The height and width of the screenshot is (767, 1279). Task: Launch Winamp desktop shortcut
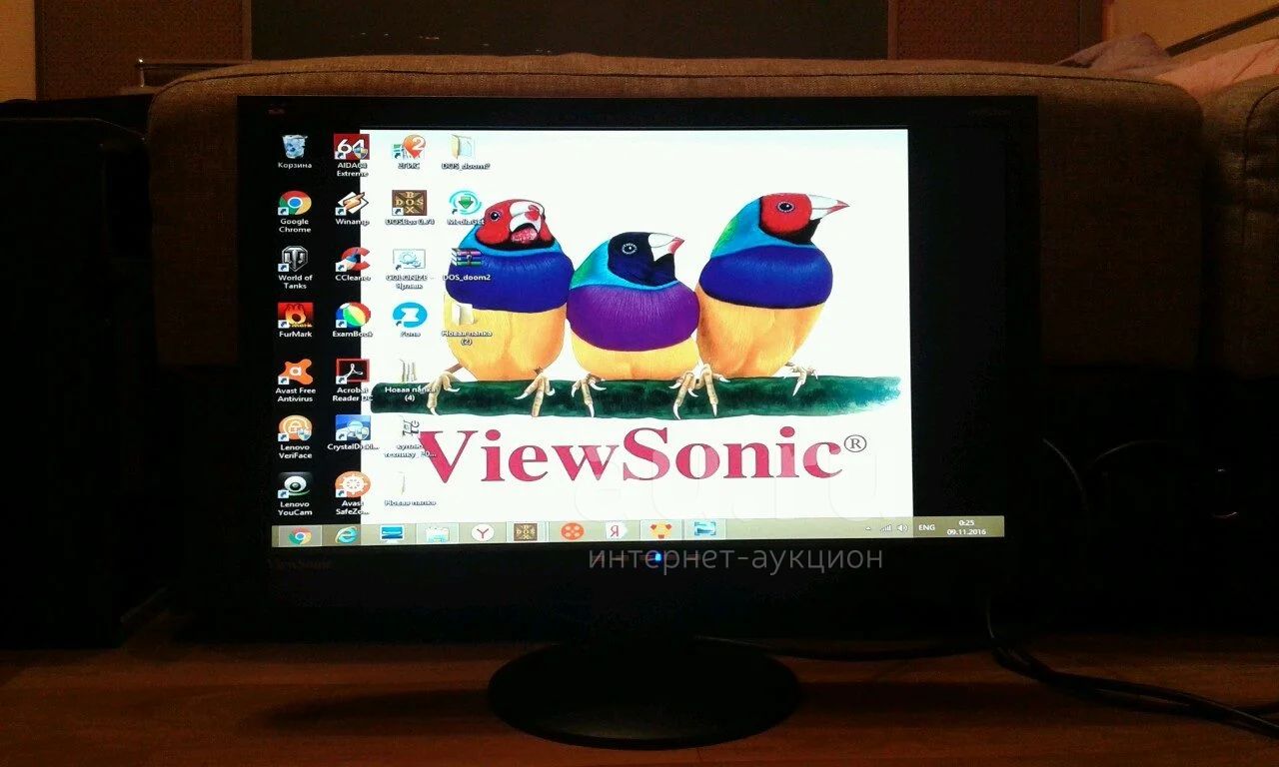click(352, 209)
